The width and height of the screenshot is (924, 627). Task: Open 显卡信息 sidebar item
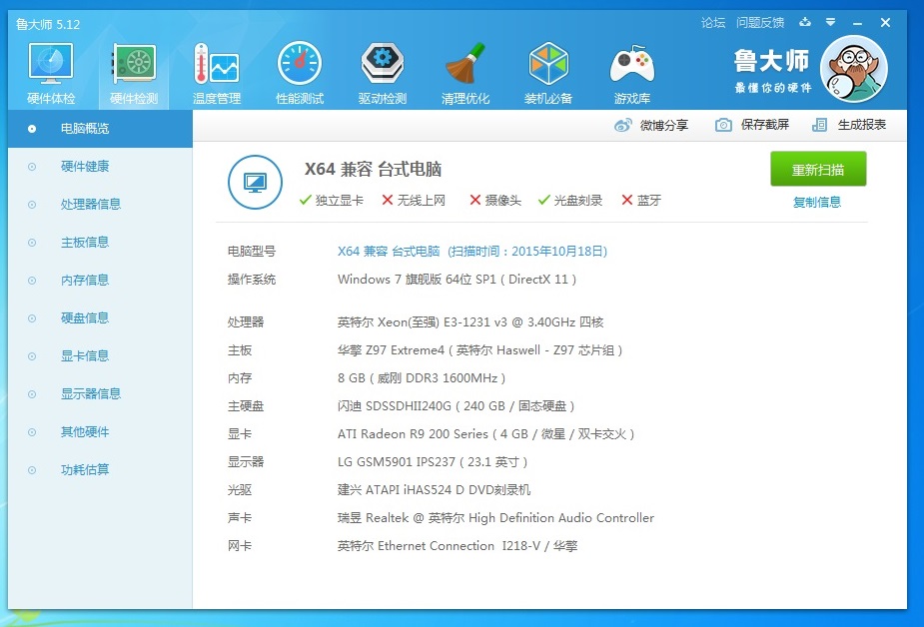(100, 356)
